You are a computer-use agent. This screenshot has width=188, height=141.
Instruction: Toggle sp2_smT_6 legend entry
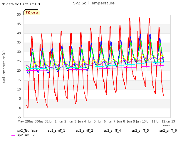pyautogui.click(x=165, y=130)
